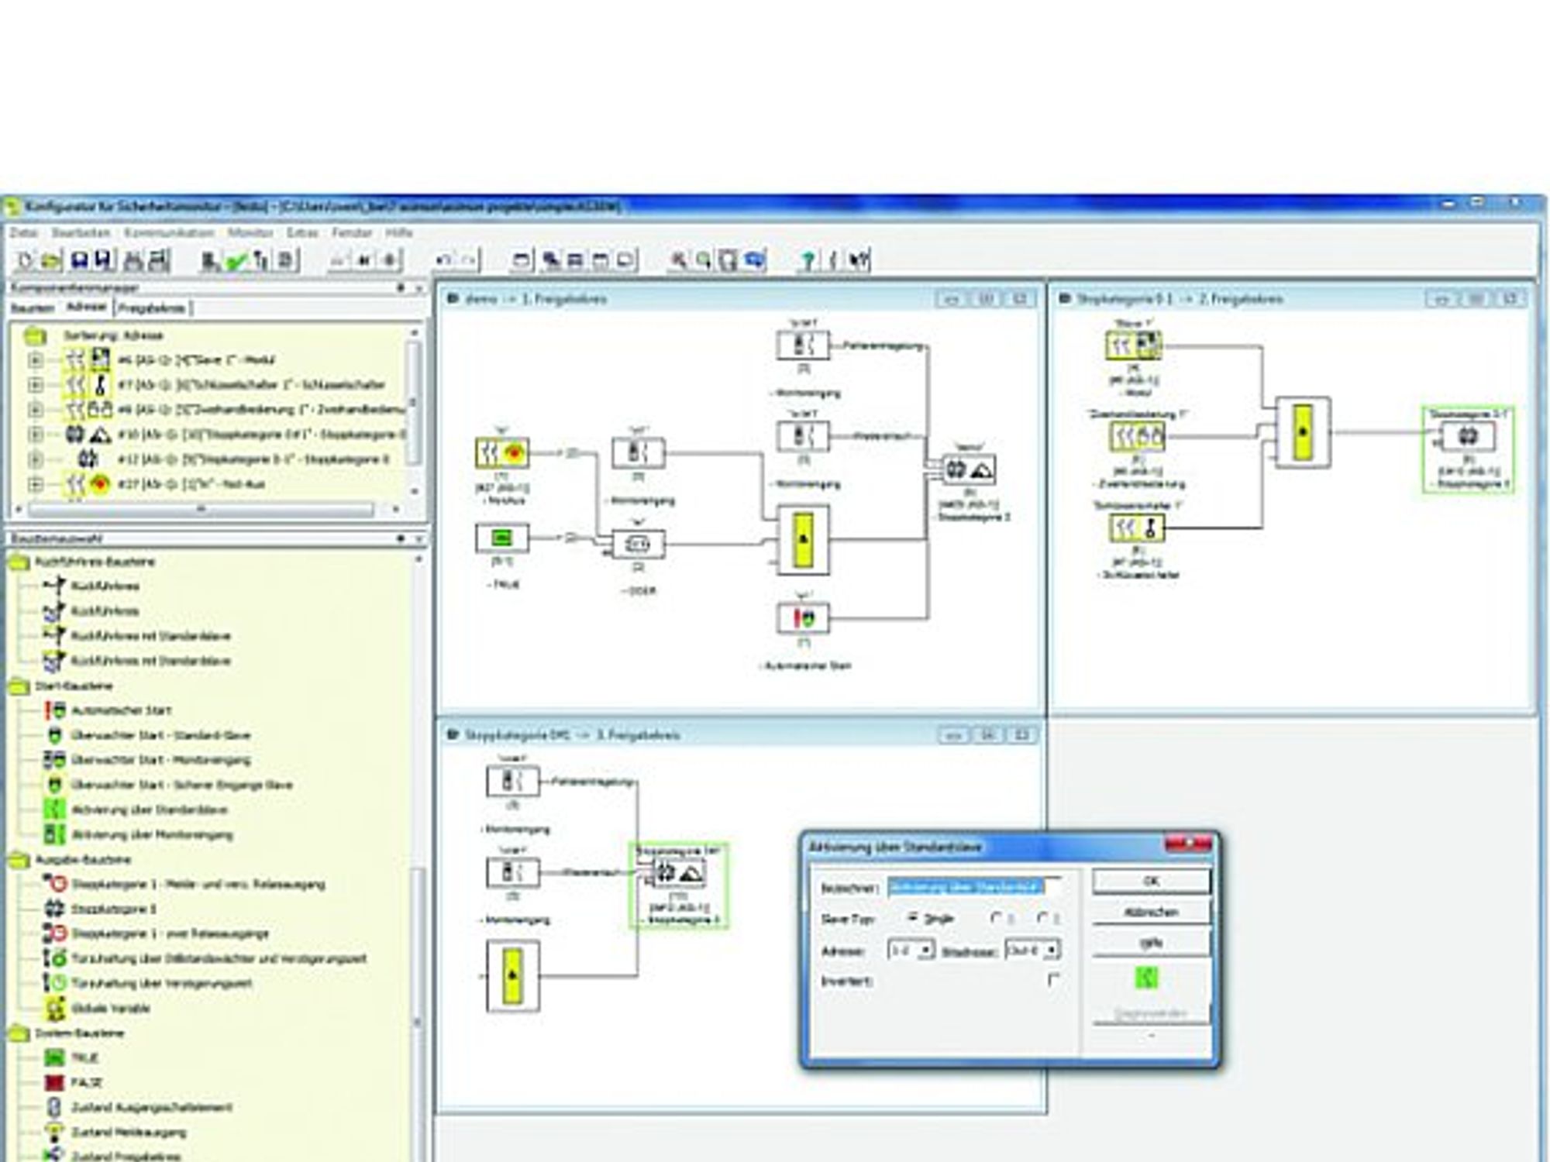The image size is (1550, 1162).
Task: Collapse the System-Bausteine folder
Action: 19,1033
